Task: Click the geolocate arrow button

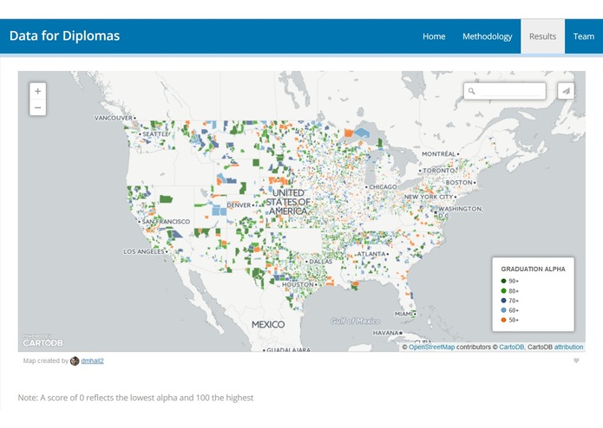Action: (566, 91)
